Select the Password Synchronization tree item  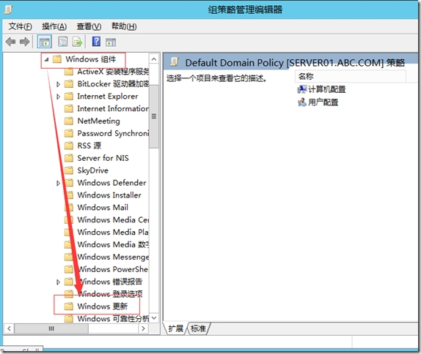tap(113, 133)
